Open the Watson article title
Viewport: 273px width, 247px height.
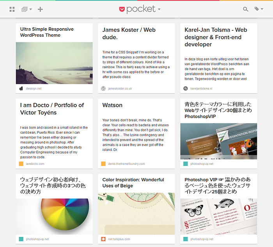112,105
